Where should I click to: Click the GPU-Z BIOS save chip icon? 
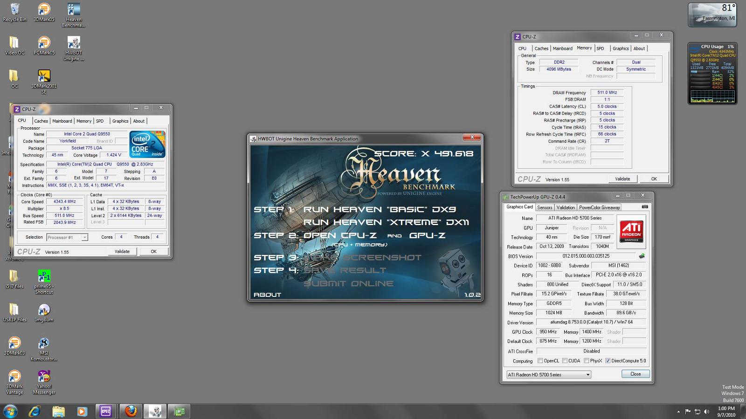[x=642, y=256]
